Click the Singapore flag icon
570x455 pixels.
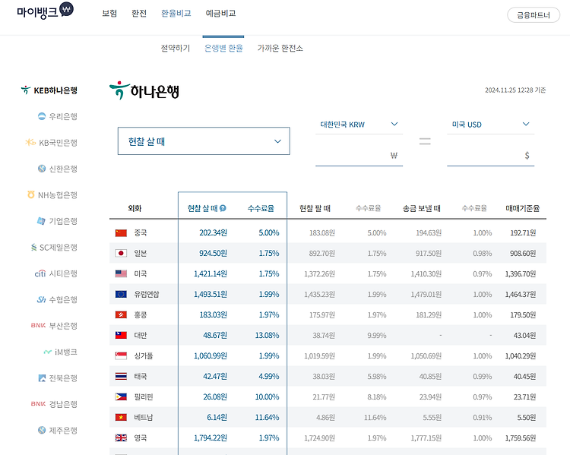tap(121, 355)
